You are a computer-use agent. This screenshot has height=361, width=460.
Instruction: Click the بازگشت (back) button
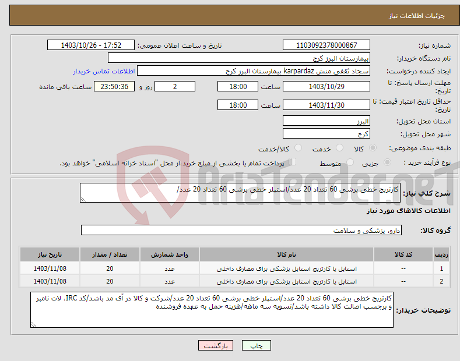pyautogui.click(x=216, y=346)
